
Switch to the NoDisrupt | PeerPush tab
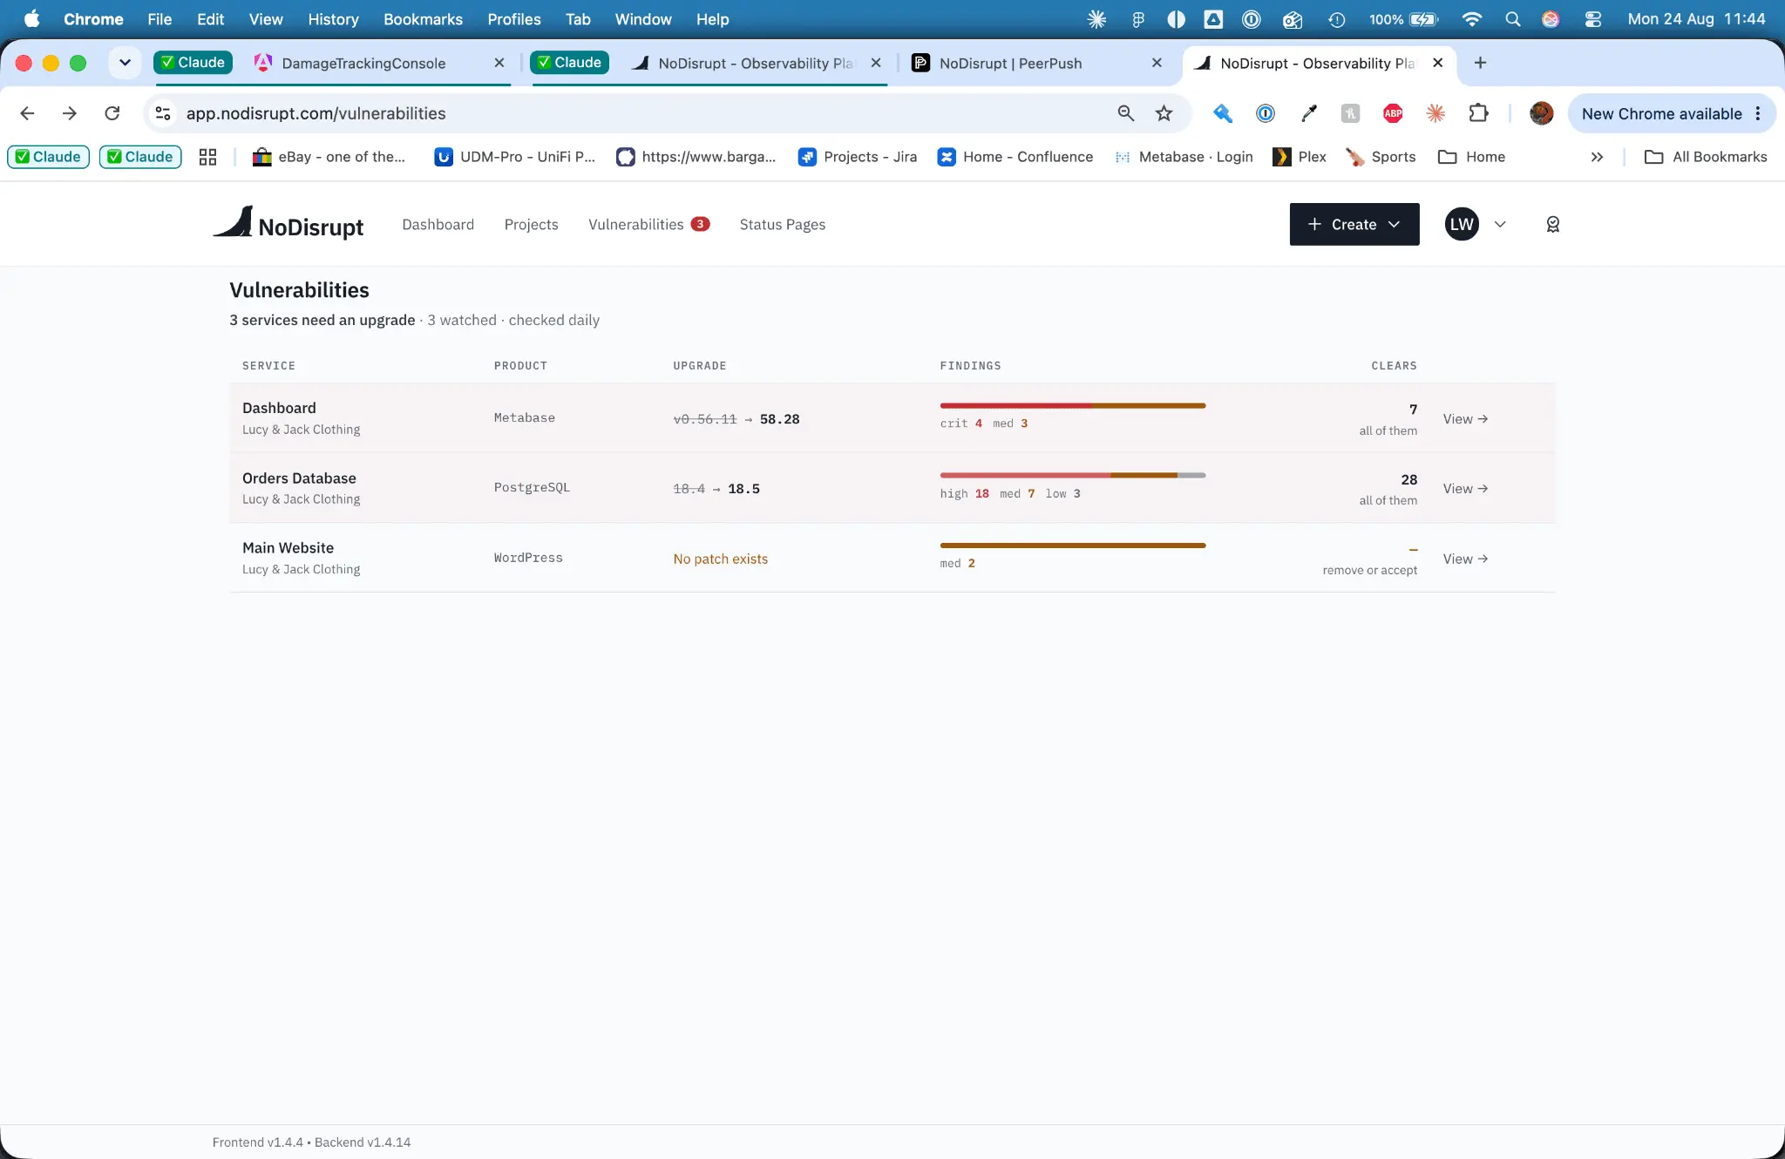coord(1011,64)
